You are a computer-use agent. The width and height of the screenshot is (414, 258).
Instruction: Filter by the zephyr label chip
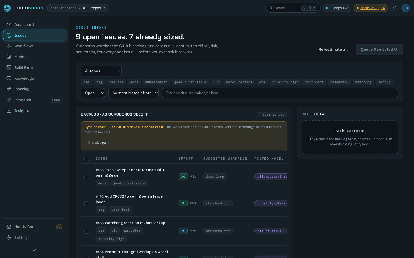click(x=384, y=82)
